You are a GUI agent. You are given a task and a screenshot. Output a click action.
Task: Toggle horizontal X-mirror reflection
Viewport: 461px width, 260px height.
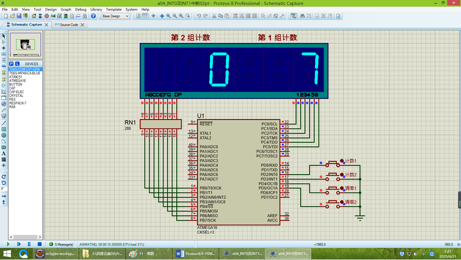click(3, 196)
